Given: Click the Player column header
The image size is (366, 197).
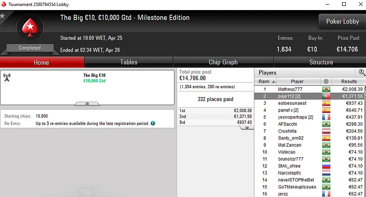Looking at the screenshot, I should [297, 81].
